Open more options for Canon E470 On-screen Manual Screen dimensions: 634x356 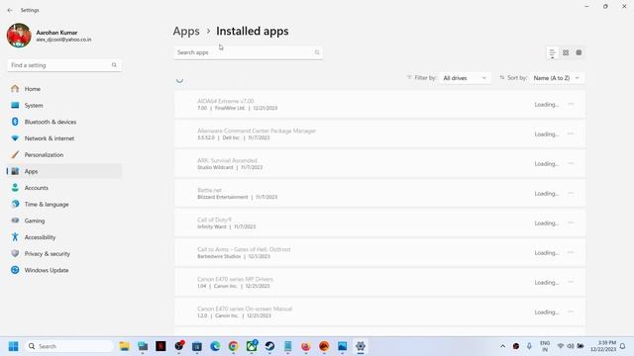click(571, 312)
